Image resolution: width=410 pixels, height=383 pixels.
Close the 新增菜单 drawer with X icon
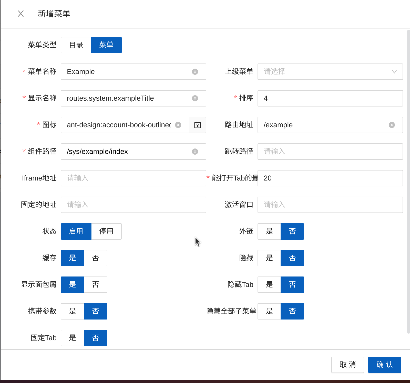[x=21, y=14]
